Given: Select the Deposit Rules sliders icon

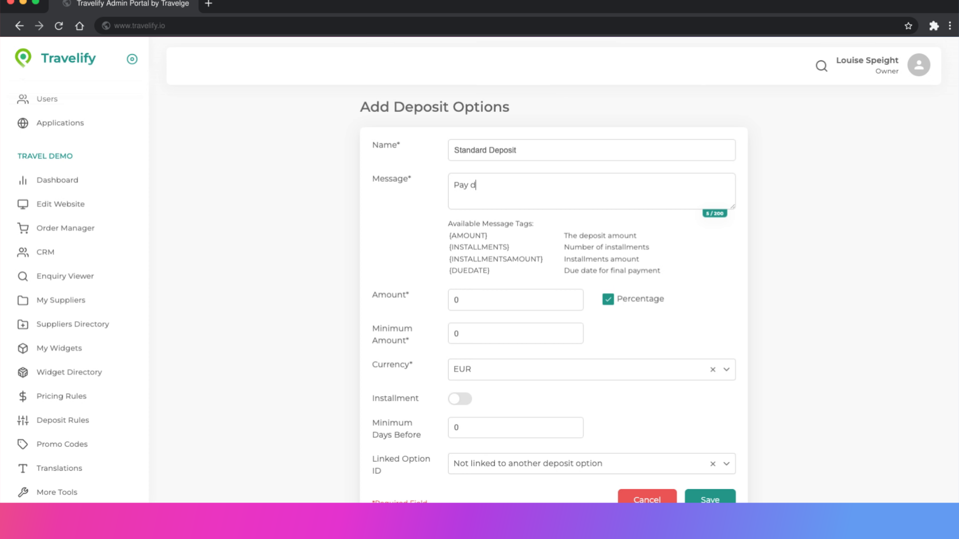Looking at the screenshot, I should [x=22, y=420].
